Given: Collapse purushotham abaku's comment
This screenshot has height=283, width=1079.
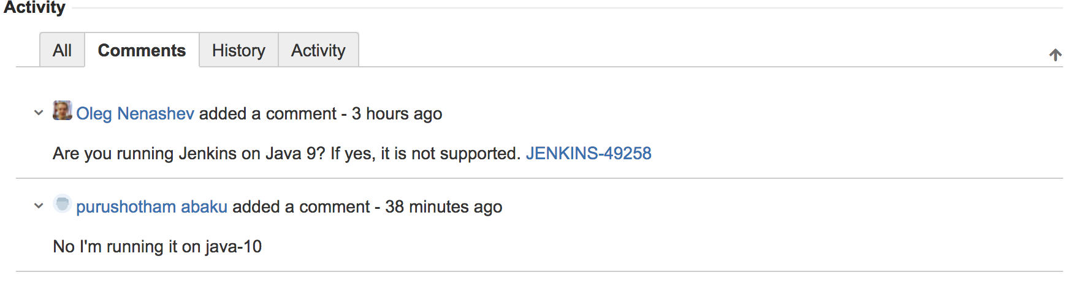Looking at the screenshot, I should click(x=39, y=206).
